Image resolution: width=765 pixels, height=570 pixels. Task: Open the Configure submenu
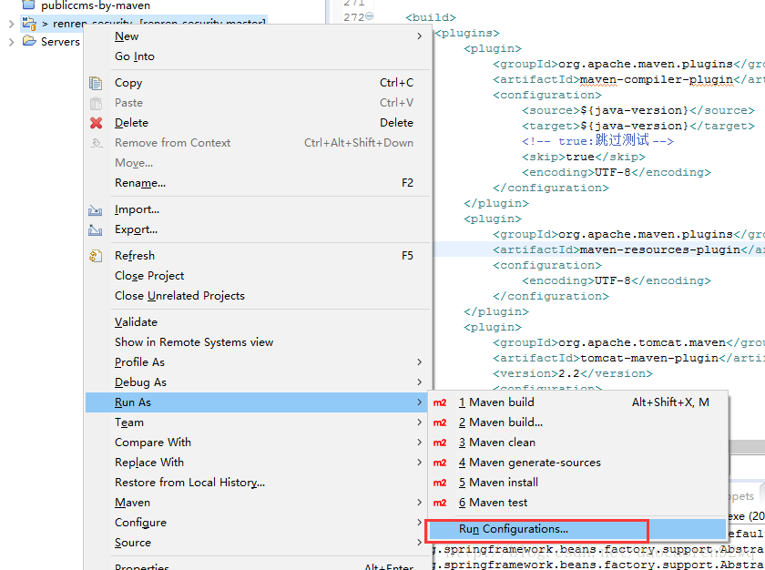258,523
